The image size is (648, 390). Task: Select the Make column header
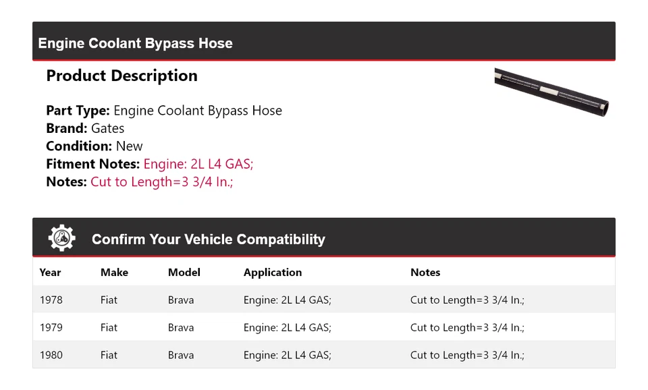coord(114,273)
